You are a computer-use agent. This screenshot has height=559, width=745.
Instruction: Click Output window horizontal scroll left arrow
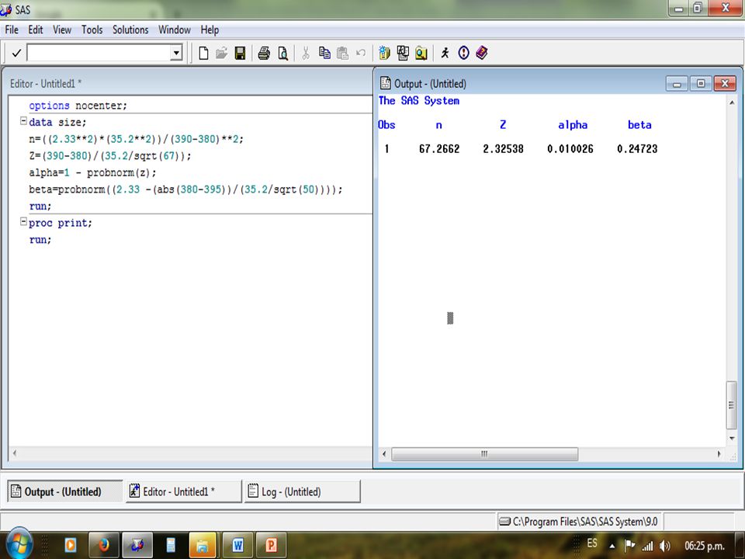384,454
